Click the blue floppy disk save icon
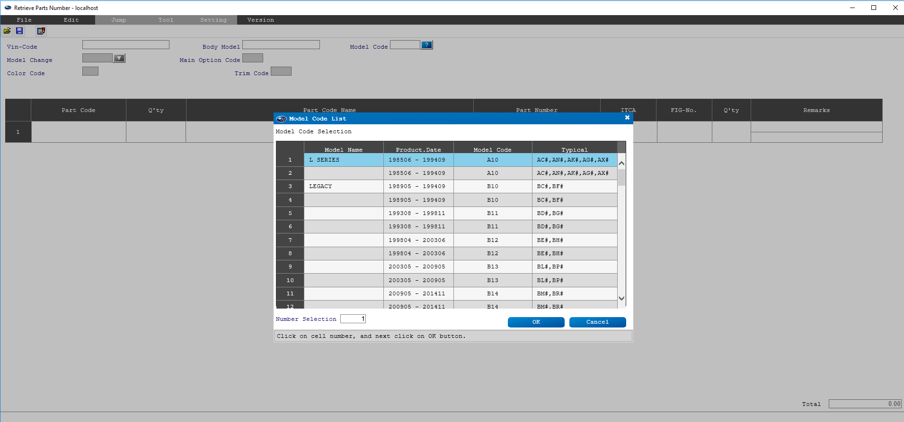Viewport: 904px width, 422px height. coord(19,31)
